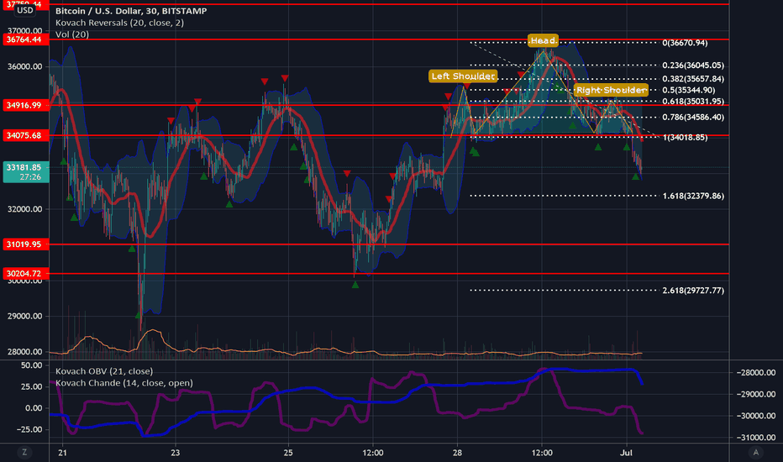783x462 pixels.
Task: Click the green reversal triangle below 30204.72 low
Action: point(355,285)
